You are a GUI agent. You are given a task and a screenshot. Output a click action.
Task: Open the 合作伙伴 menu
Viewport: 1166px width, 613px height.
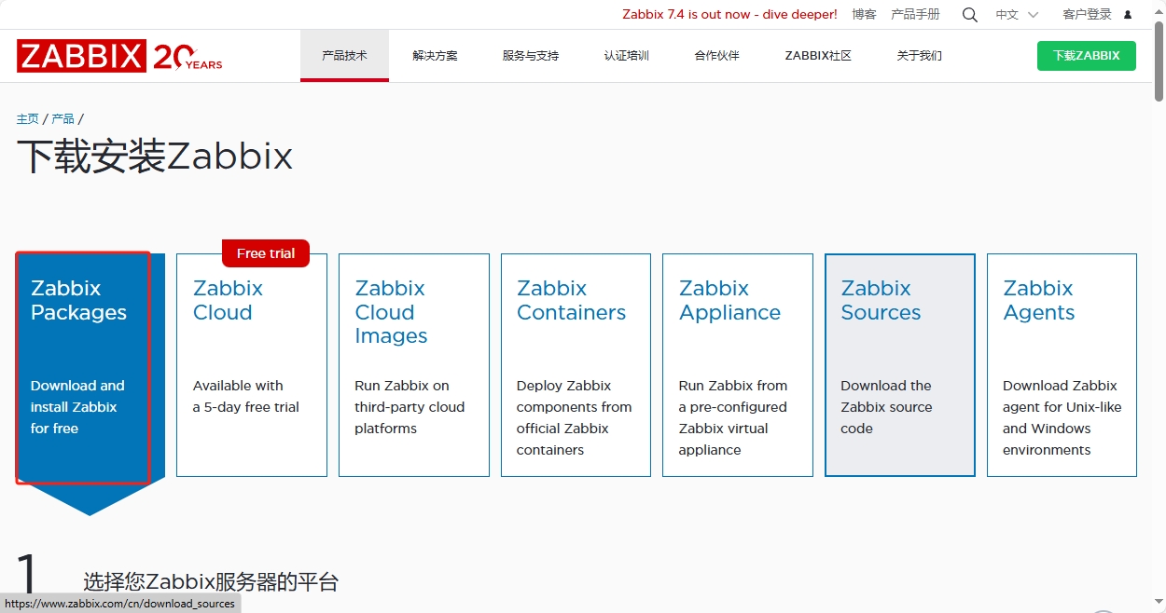click(x=716, y=56)
